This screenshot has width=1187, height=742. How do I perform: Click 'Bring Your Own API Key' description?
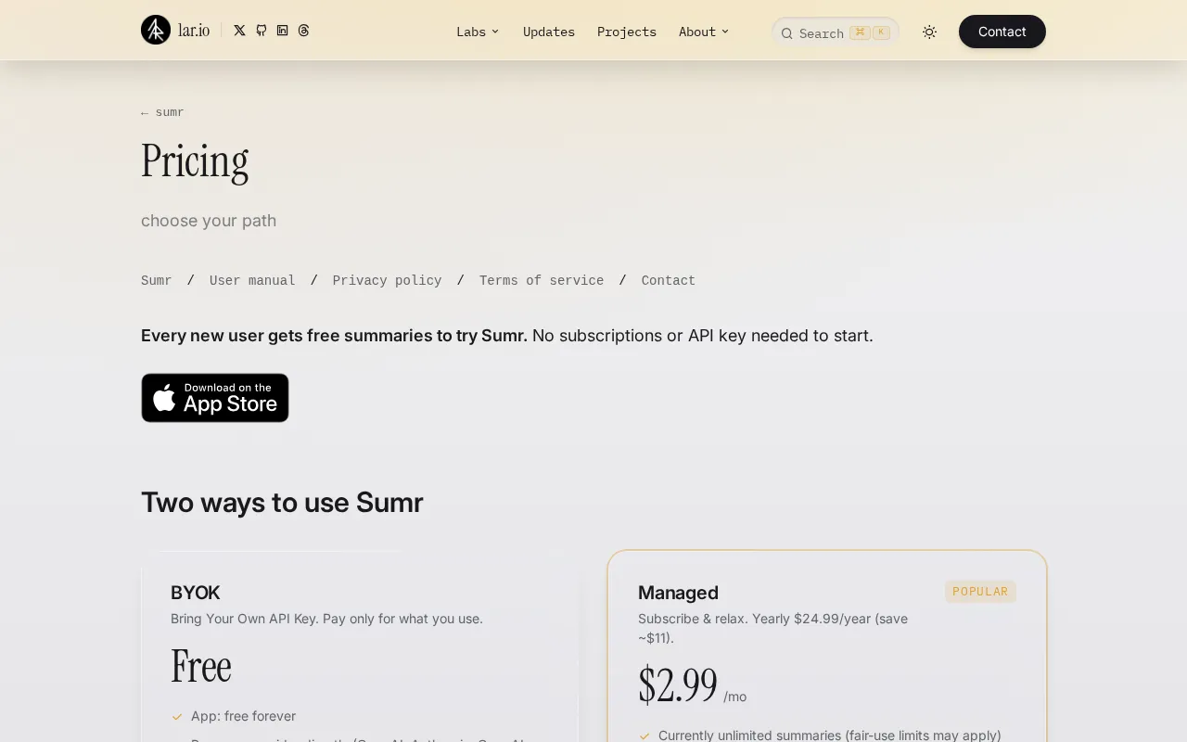(326, 619)
